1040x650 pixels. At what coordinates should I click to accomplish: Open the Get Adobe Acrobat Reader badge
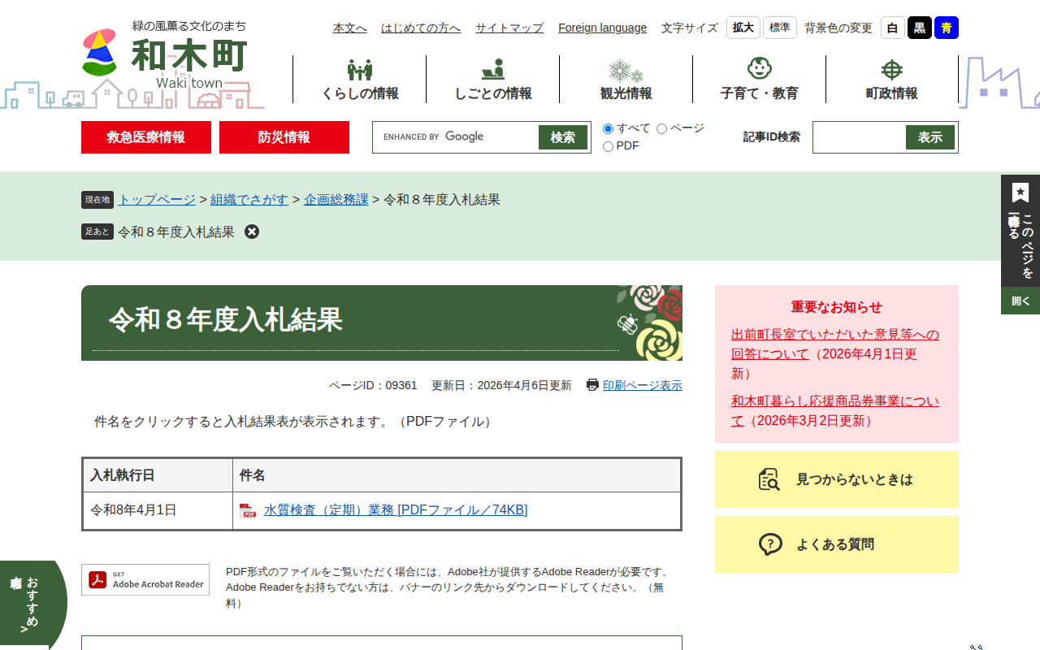click(x=145, y=579)
